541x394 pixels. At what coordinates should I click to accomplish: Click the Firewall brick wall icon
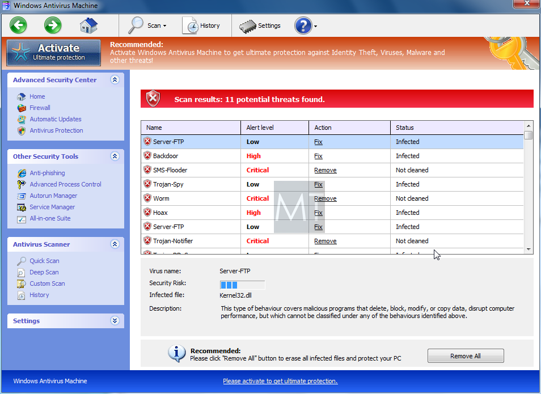pyautogui.click(x=22, y=108)
